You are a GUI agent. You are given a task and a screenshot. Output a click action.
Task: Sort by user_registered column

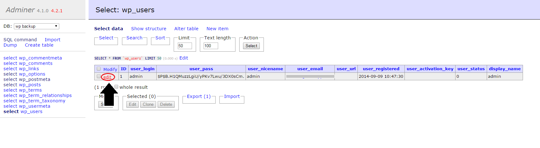[381, 69]
